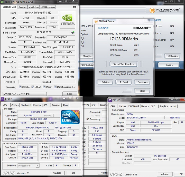The image size is (185, 177).
Task: Select the Graphics Card tab in GPU-Z
Action: (10, 7)
